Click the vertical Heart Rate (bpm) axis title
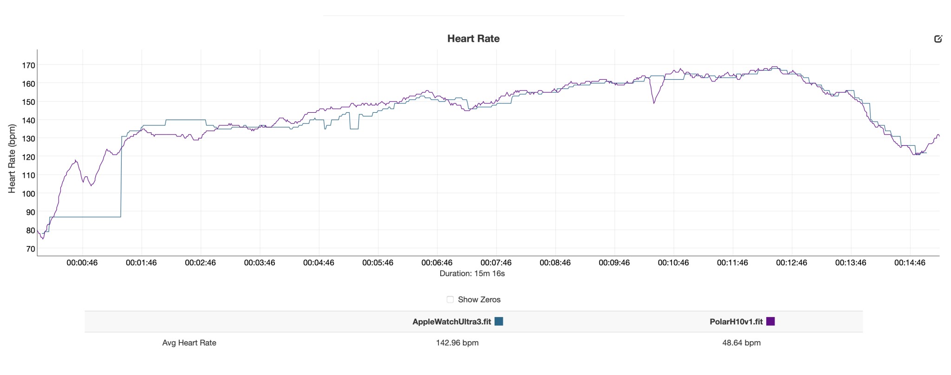 pos(12,158)
